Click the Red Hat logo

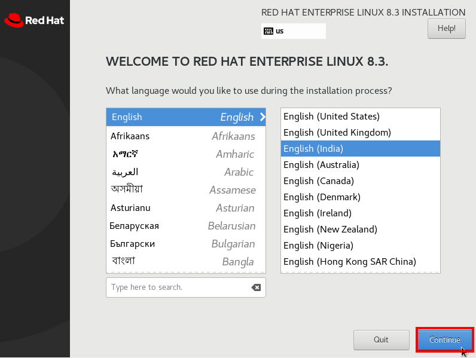34,20
